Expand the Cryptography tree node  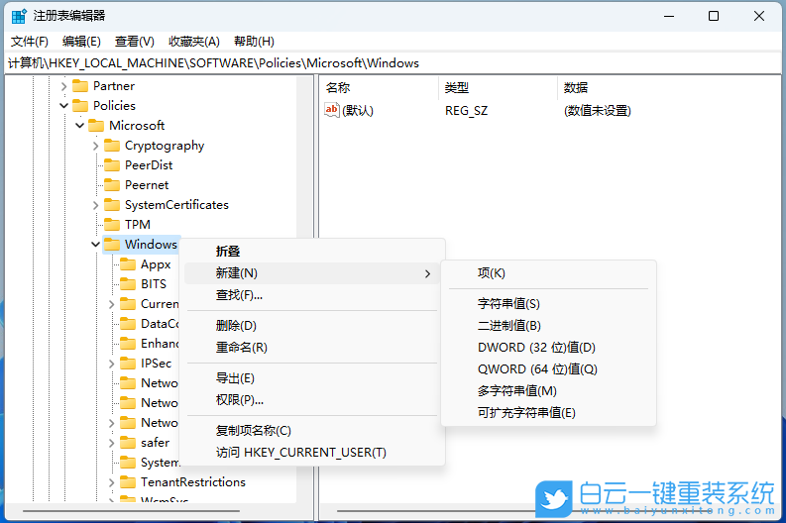coord(96,146)
